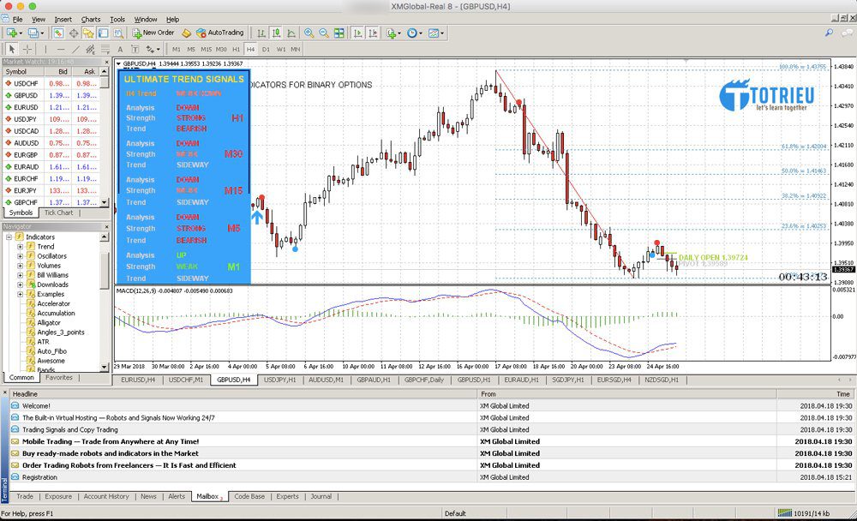The image size is (857, 521).
Task: Click the Zoom Out magnifier icon
Action: [x=323, y=33]
